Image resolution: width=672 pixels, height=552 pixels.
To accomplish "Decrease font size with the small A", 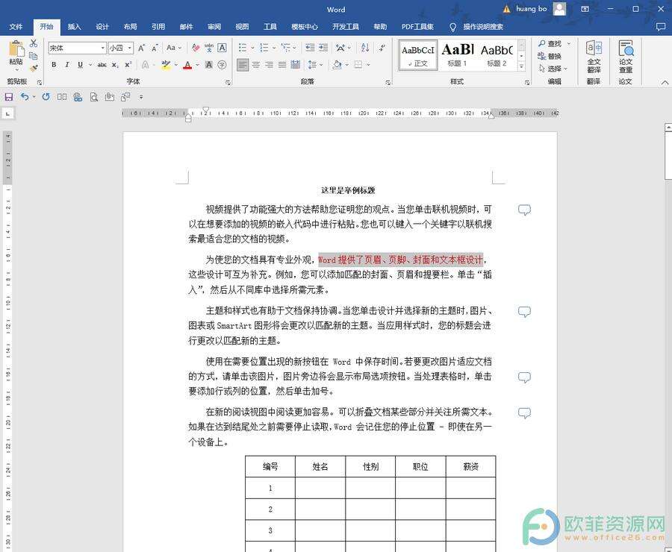I will [x=155, y=48].
